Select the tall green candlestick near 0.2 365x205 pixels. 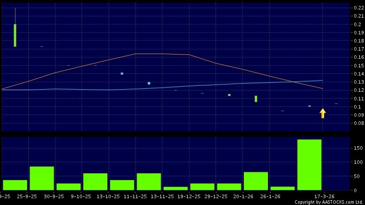[15, 35]
